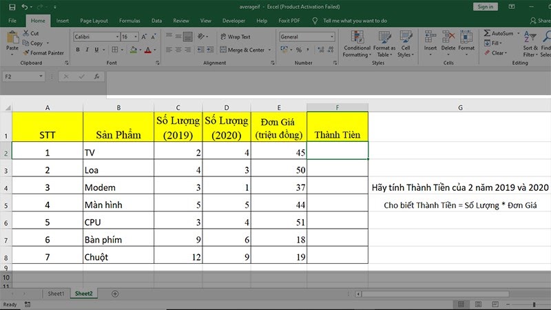Switch to the Data tab

click(157, 21)
